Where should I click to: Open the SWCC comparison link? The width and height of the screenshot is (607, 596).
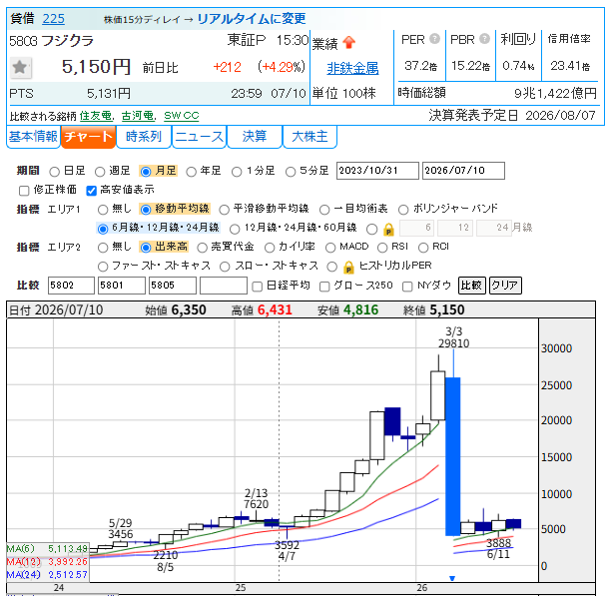click(x=181, y=116)
